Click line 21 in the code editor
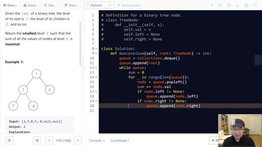This screenshot has height=147, width=262. [x=180, y=111]
